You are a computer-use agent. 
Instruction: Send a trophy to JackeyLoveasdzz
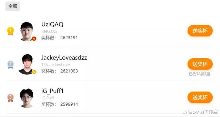[200, 64]
